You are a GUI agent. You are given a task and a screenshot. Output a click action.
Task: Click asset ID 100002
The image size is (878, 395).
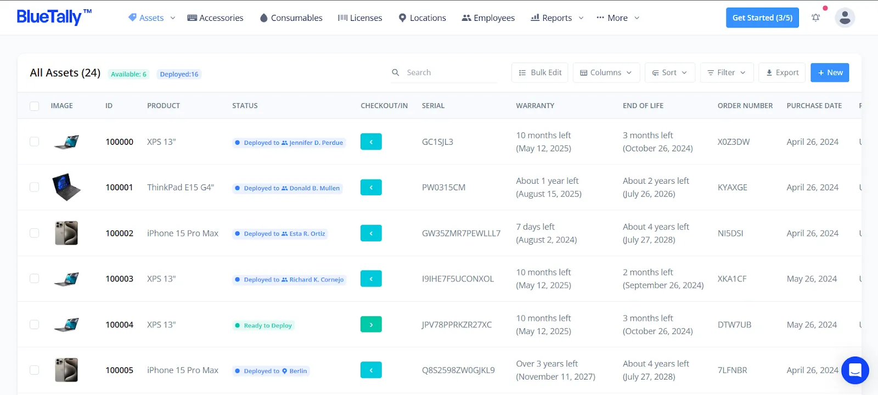(120, 233)
